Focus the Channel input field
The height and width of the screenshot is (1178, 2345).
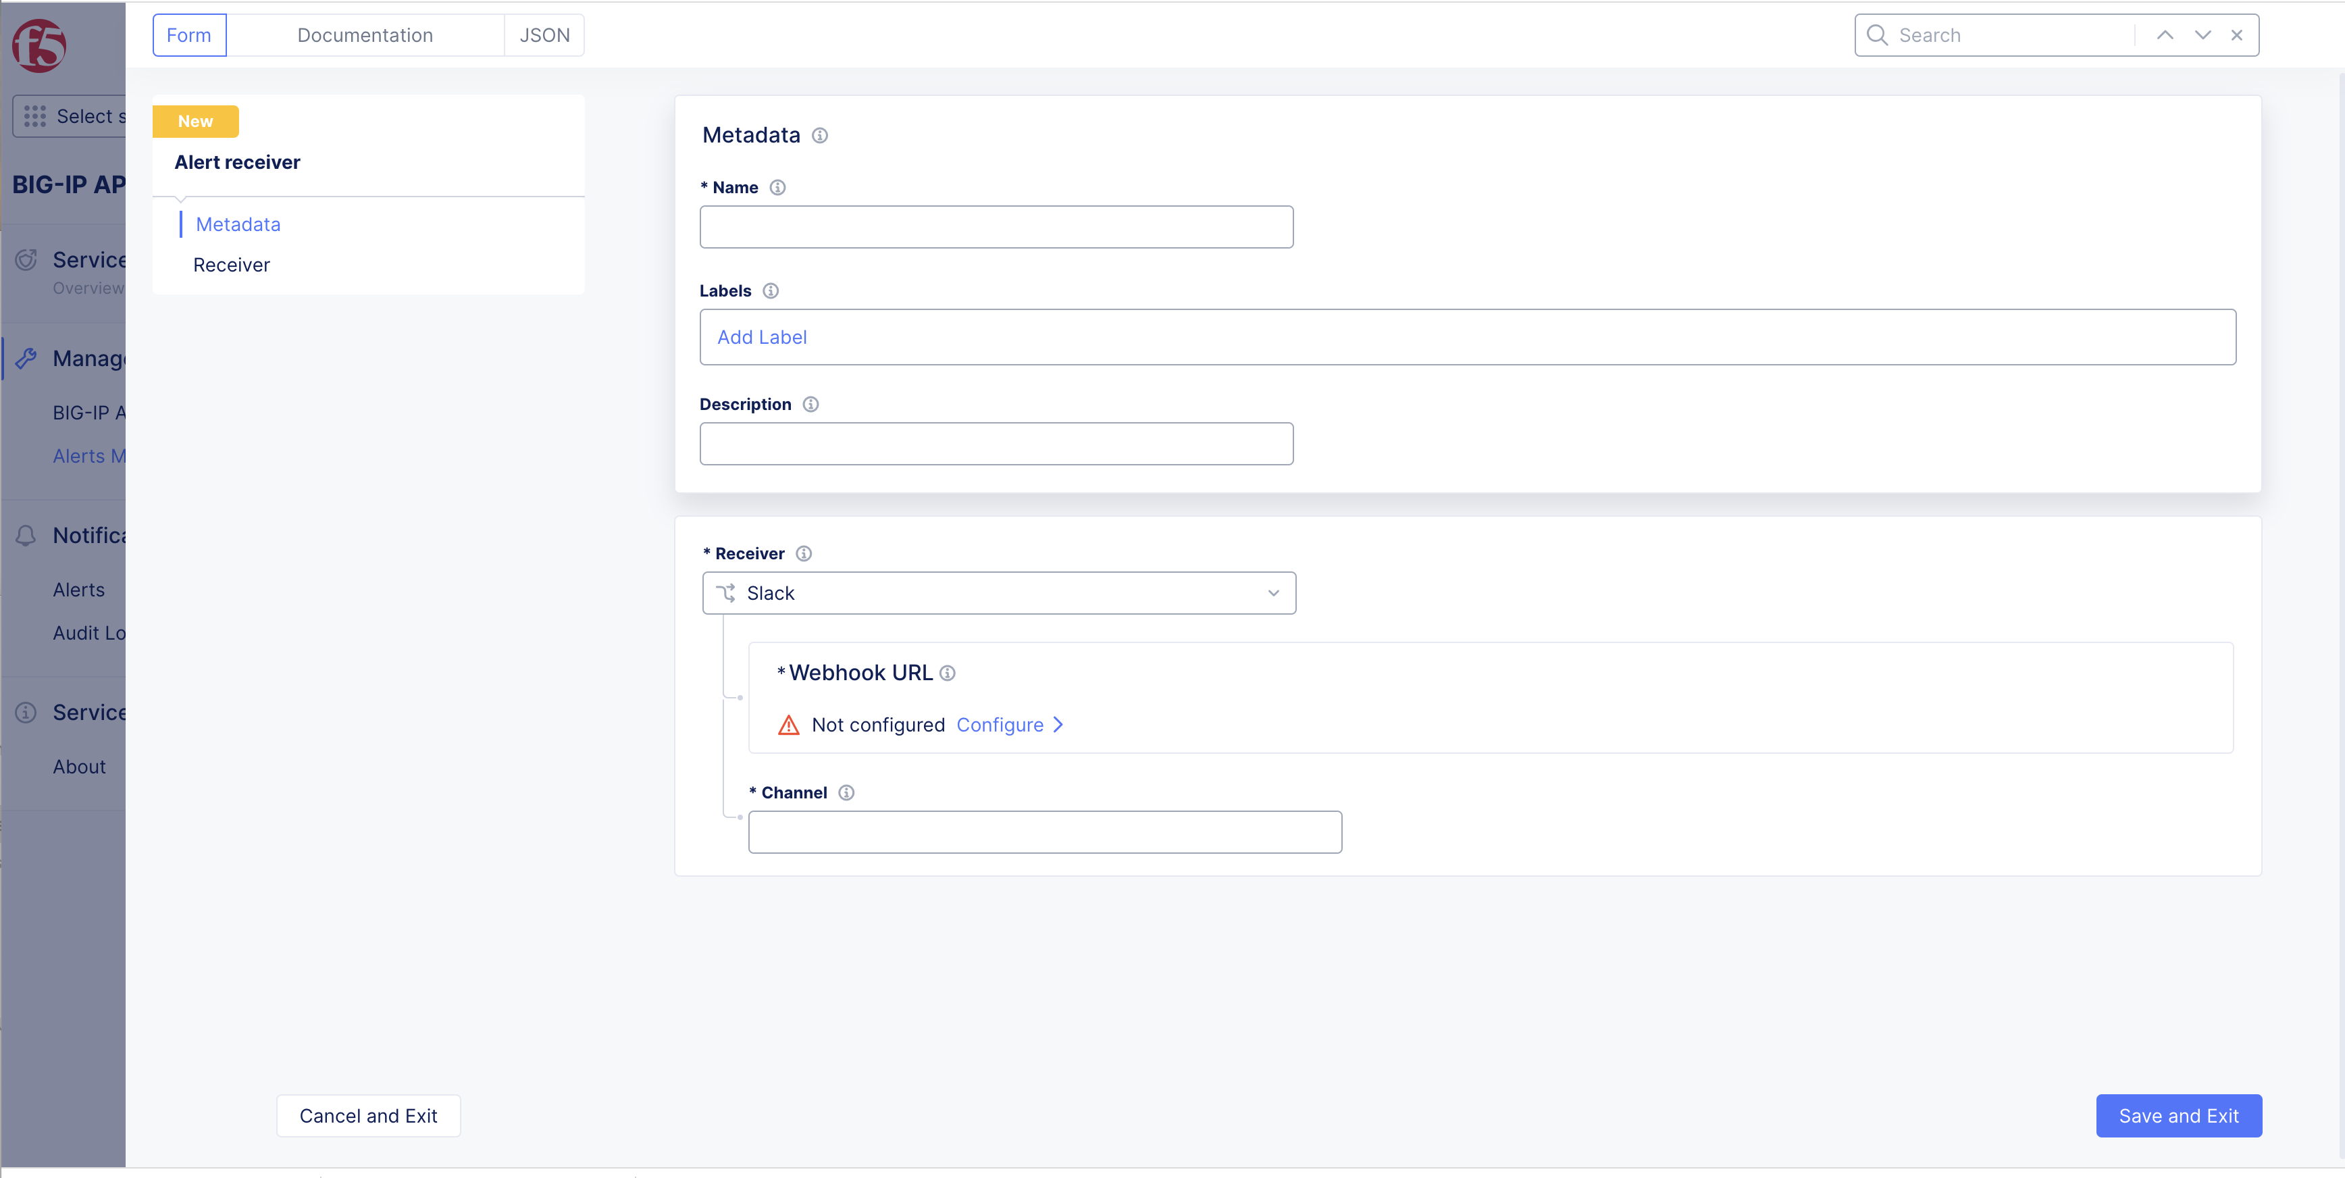(x=1044, y=833)
